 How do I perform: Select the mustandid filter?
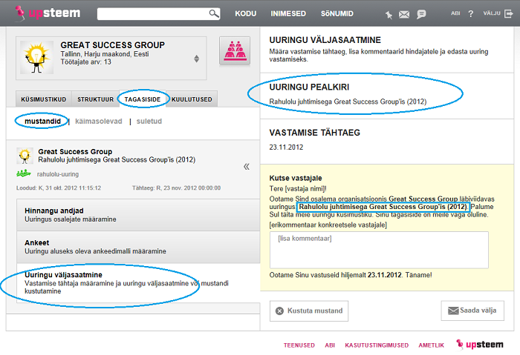click(42, 121)
